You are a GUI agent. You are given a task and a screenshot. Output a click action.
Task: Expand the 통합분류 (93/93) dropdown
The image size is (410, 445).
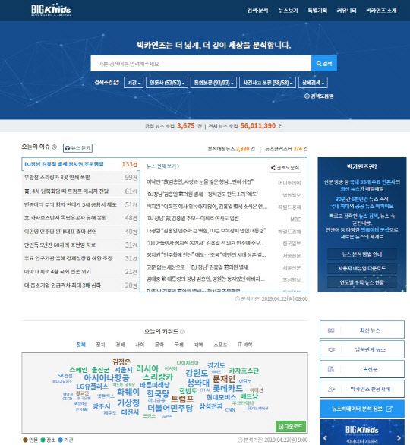[x=213, y=83]
